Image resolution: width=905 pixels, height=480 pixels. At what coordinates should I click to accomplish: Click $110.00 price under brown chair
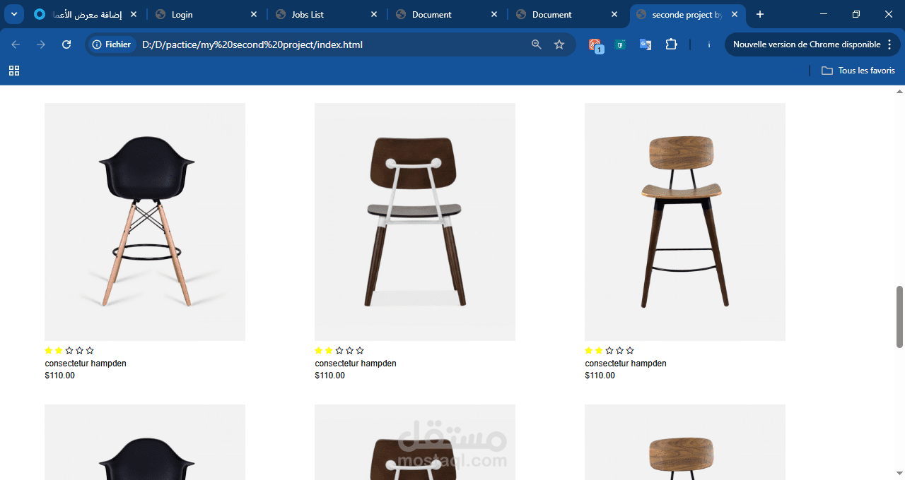[329, 376]
